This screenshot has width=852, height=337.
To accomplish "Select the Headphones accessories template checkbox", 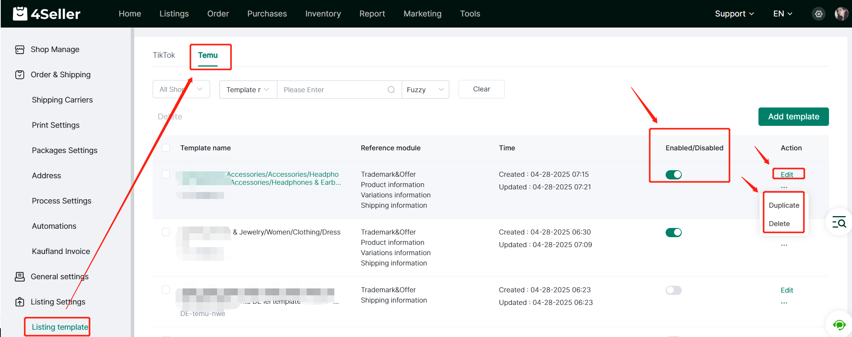I will [166, 174].
